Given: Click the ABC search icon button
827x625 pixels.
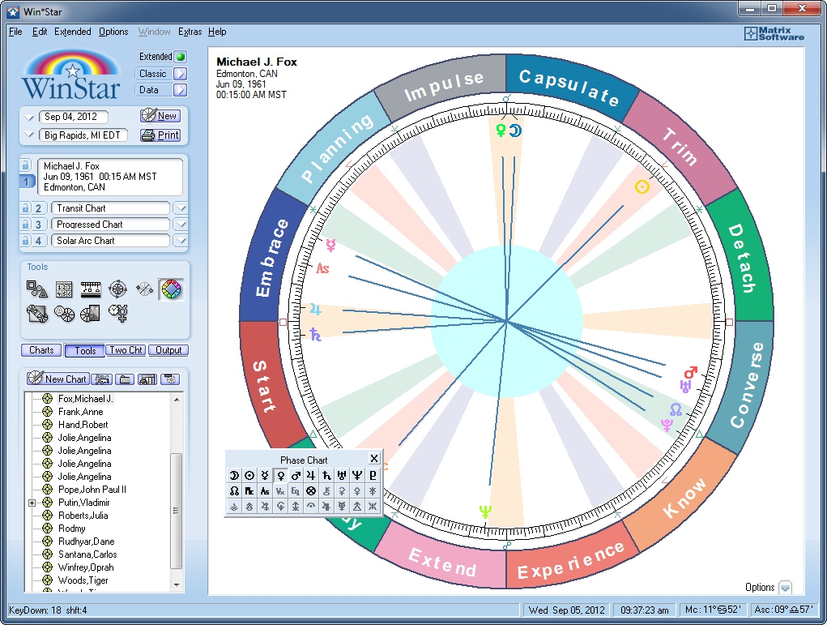Looking at the screenshot, I should click(101, 379).
